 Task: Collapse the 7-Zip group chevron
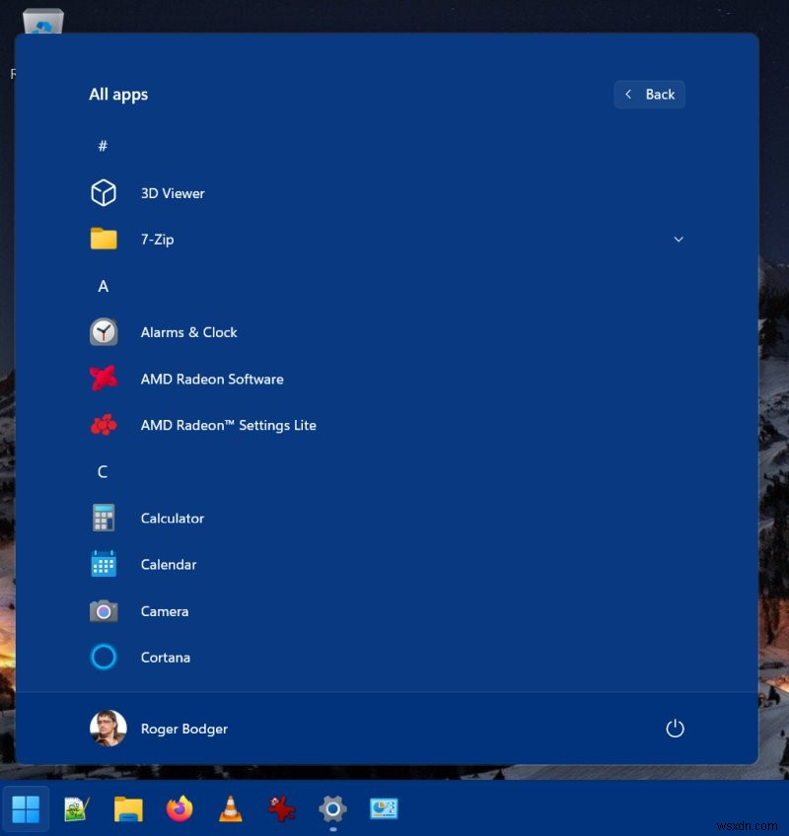click(x=679, y=239)
